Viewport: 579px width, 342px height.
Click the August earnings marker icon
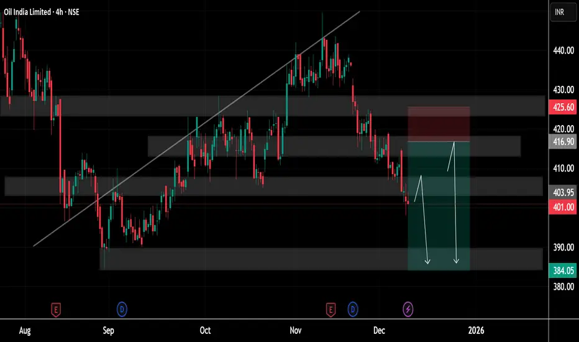[56, 310]
